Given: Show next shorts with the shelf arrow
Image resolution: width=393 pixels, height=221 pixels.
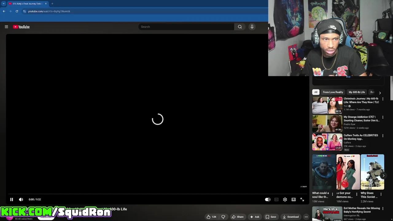Looking at the screenshot, I should [x=383, y=176].
